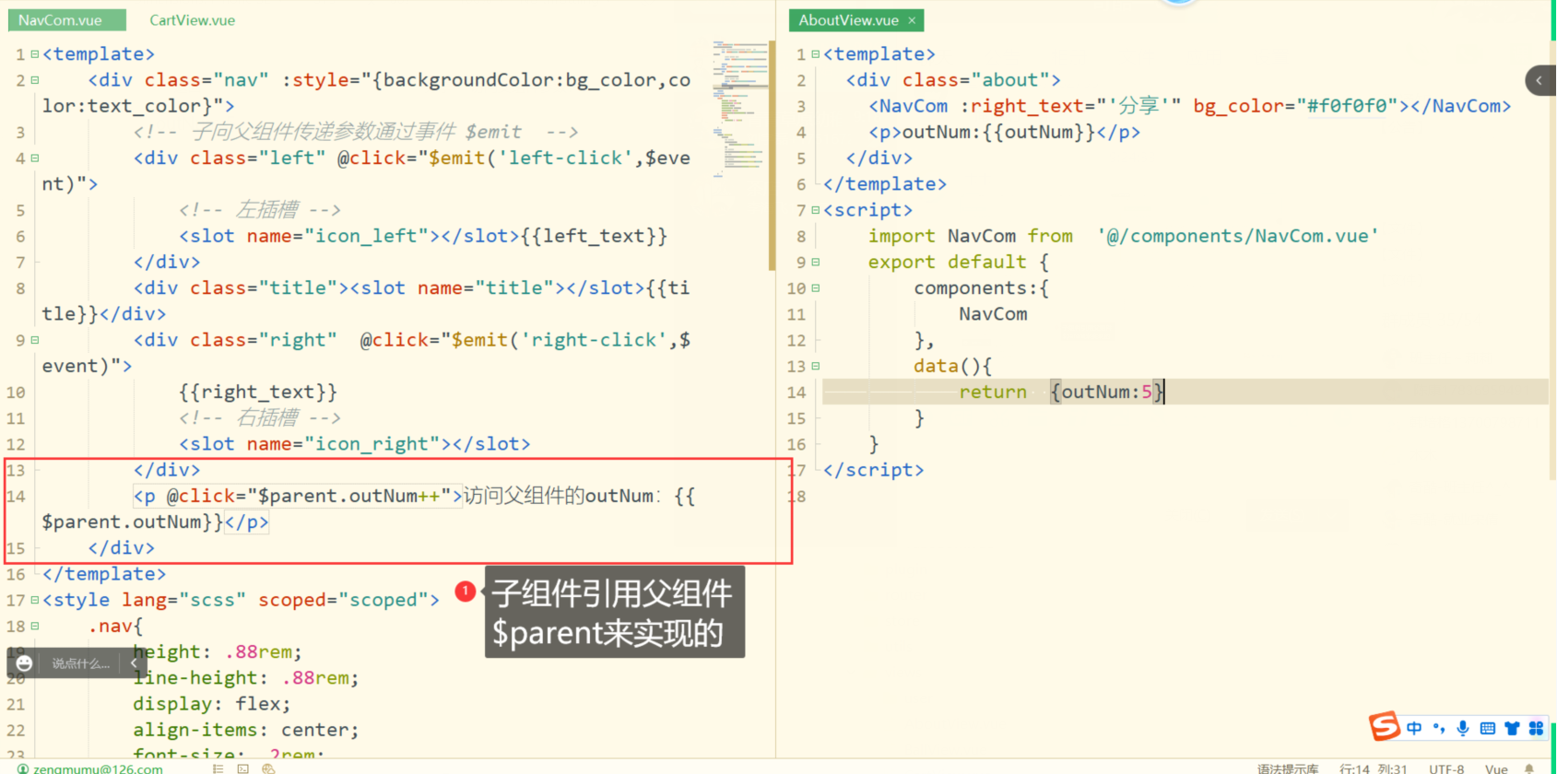This screenshot has height=774, width=1557.
Task: Fold the template block in NavCom.vue line 1
Action: pos(35,54)
